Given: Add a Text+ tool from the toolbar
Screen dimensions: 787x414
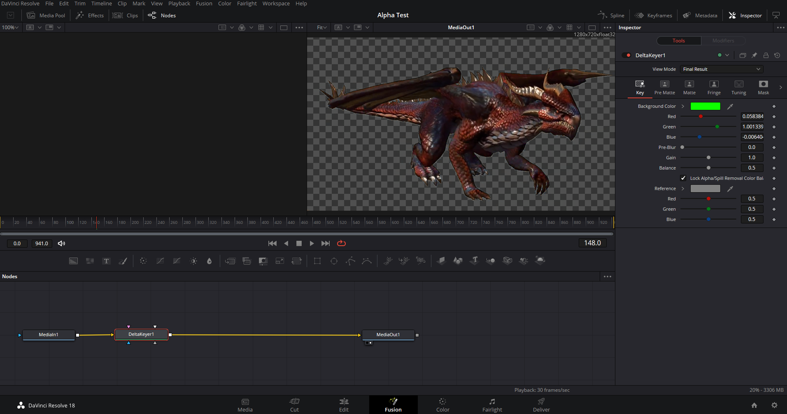Looking at the screenshot, I should (106, 261).
